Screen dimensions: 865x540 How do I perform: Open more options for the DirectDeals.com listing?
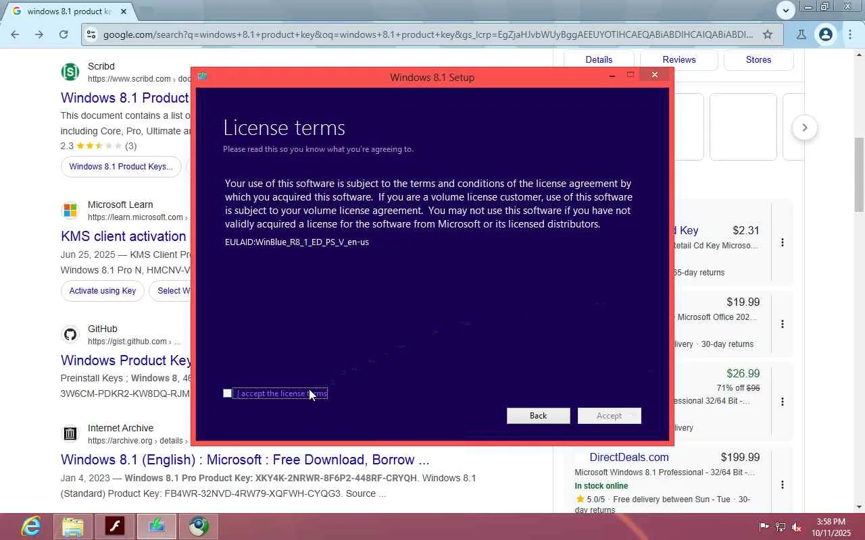pyautogui.click(x=783, y=485)
